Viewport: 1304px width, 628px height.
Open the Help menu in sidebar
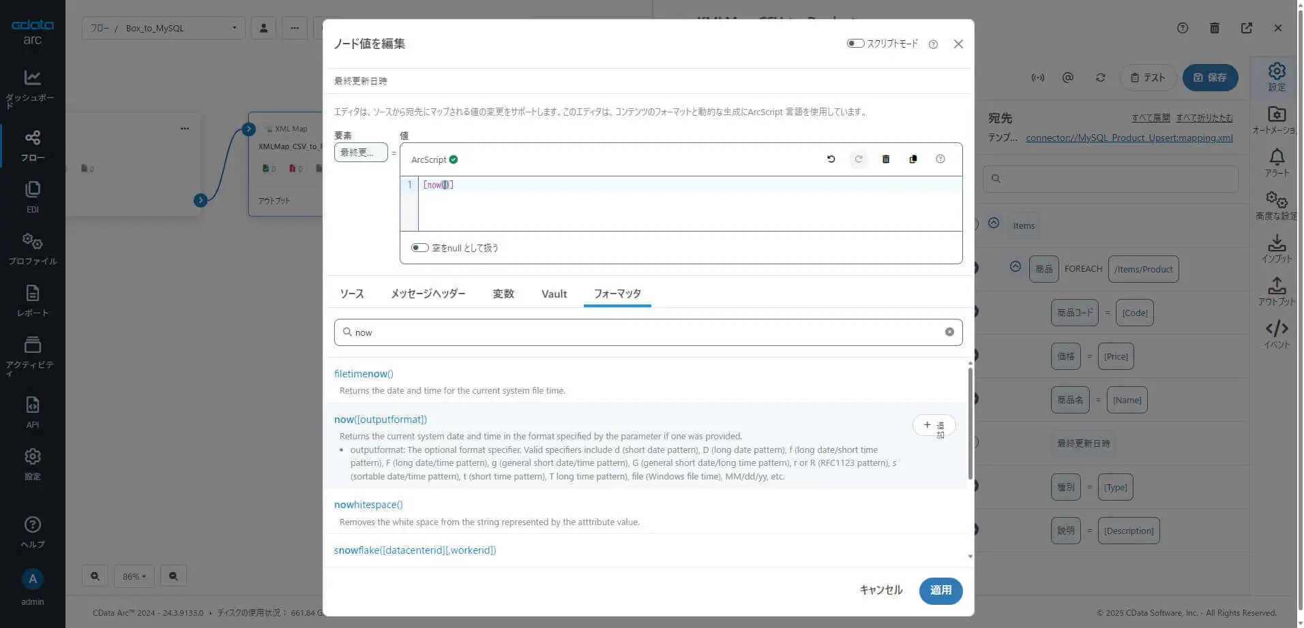(32, 532)
